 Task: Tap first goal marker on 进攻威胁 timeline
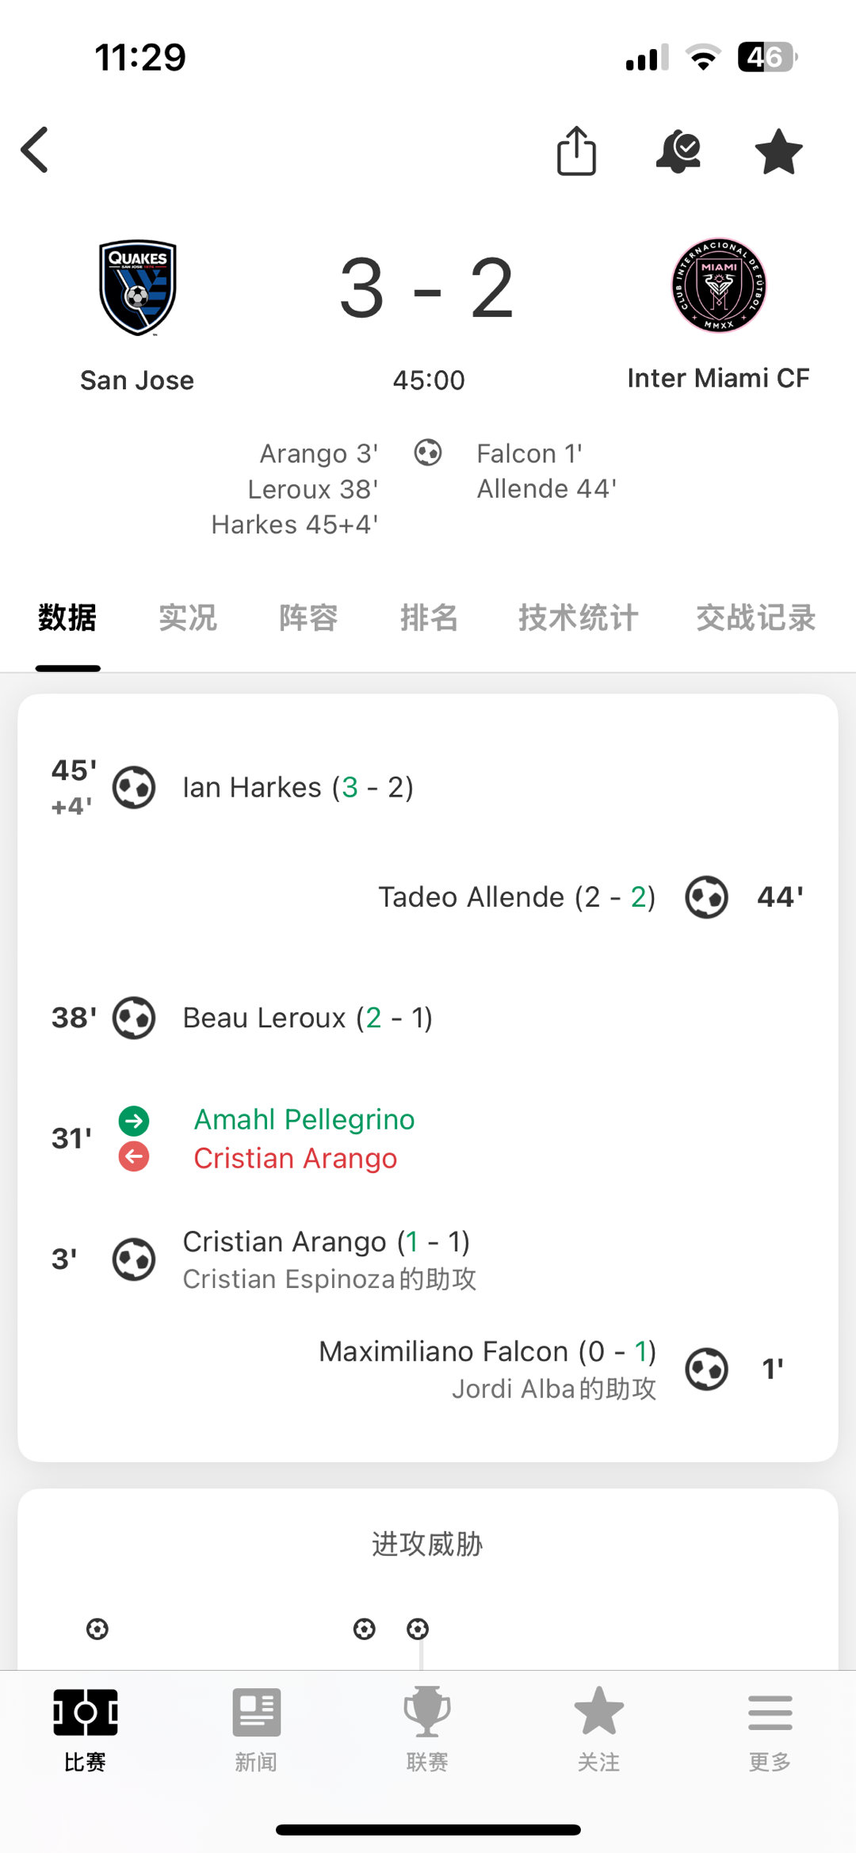tap(97, 1629)
